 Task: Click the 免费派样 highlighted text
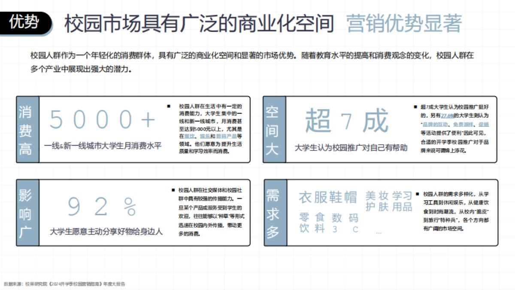(462, 124)
